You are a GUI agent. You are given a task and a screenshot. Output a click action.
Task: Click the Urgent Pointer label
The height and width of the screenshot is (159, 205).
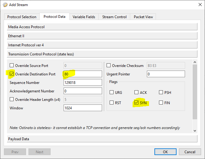(x=118, y=74)
